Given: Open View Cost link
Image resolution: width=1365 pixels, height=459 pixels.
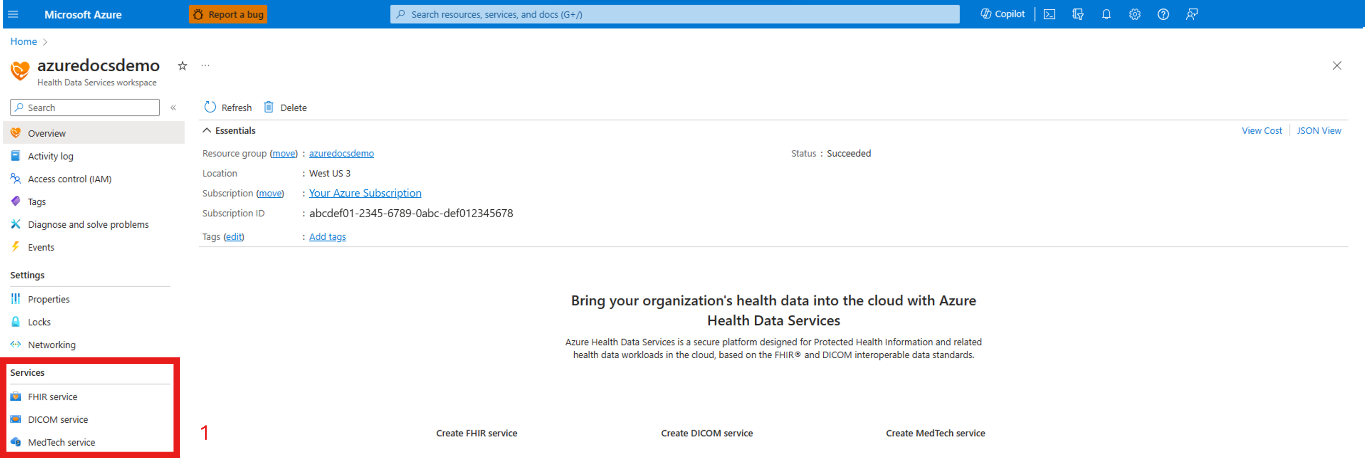Looking at the screenshot, I should point(1261,130).
